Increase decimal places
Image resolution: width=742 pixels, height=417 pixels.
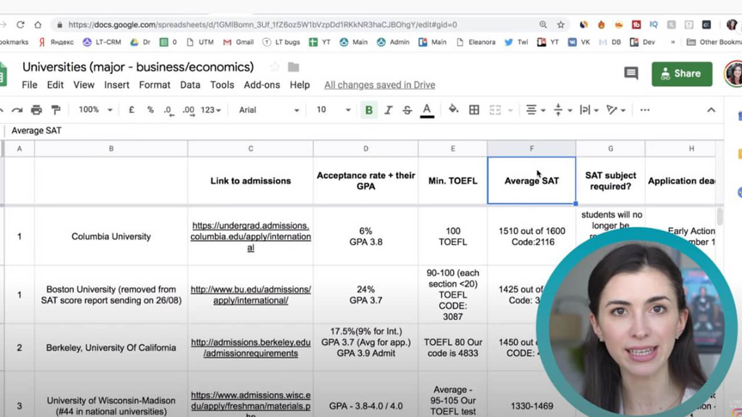point(188,110)
